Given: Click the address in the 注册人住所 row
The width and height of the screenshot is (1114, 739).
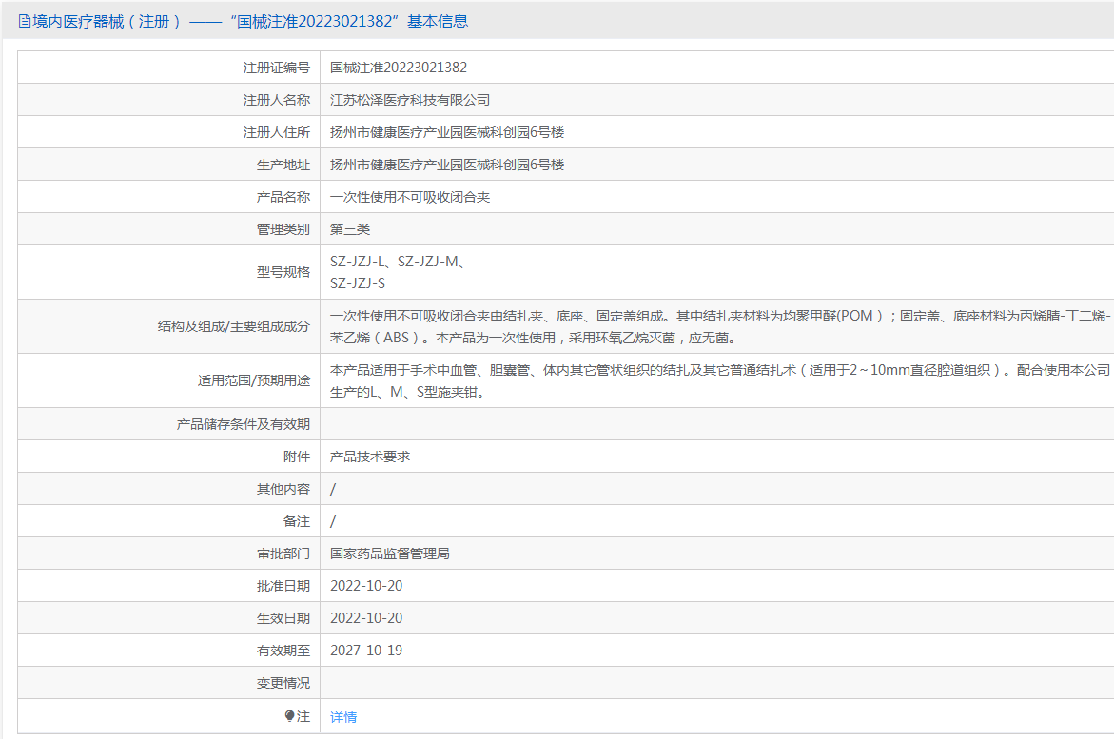Looking at the screenshot, I should (447, 132).
